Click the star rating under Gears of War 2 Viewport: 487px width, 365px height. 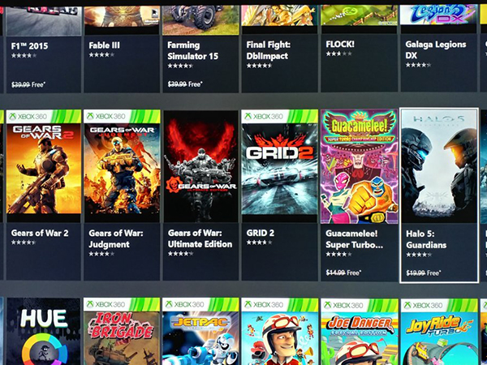(24, 243)
